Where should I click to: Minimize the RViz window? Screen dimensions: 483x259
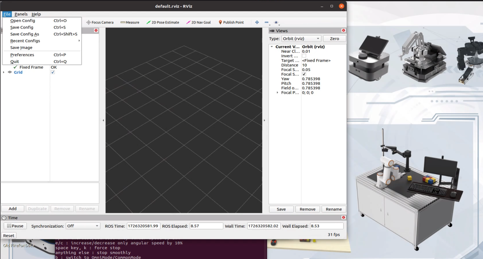point(322,6)
